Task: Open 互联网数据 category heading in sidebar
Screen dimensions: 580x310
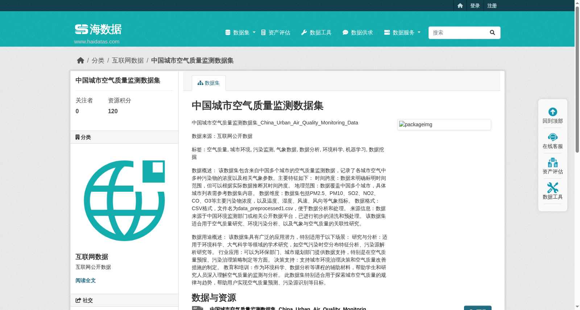Action: click(x=92, y=257)
